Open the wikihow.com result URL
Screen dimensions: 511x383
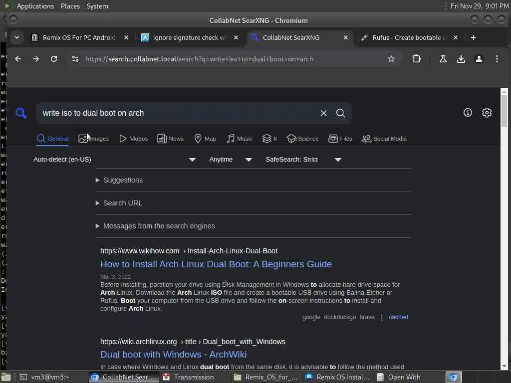tap(189, 251)
